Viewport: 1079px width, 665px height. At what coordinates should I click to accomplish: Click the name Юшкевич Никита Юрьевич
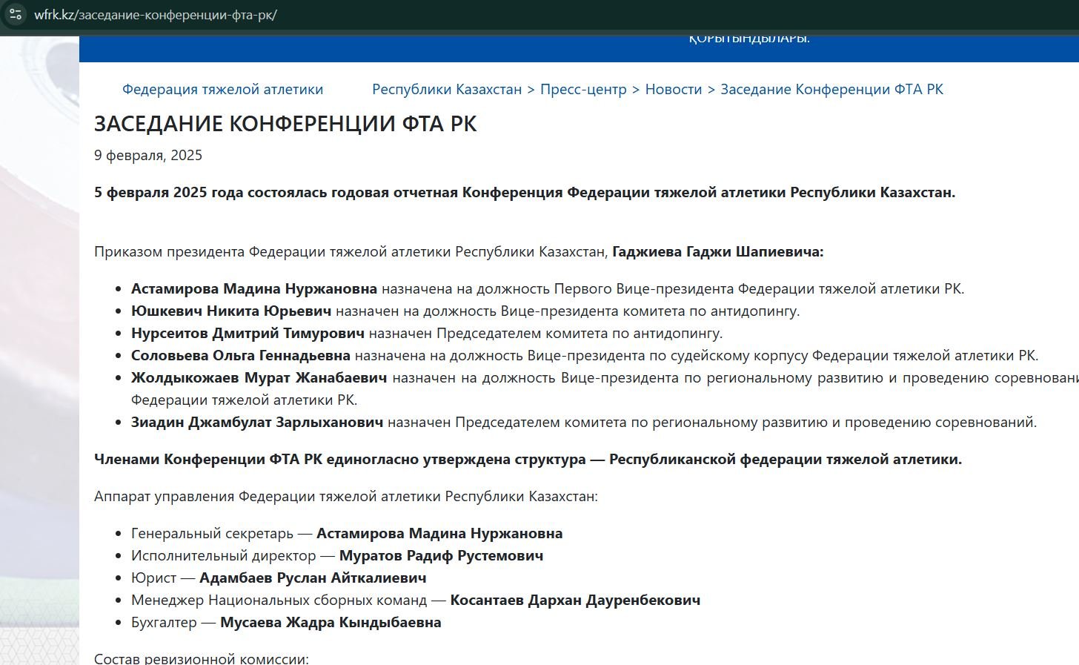[230, 311]
